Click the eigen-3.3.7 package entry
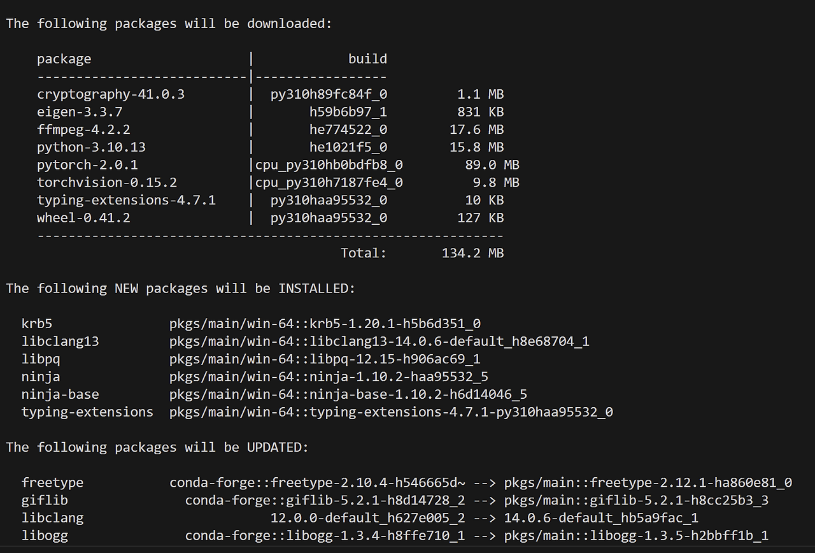Image resolution: width=815 pixels, height=553 pixels. coord(80,112)
